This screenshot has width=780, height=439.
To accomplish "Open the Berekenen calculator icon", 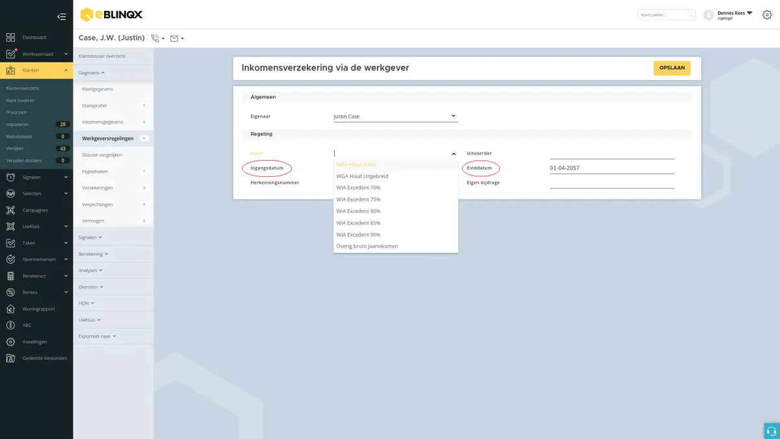I will point(10,276).
